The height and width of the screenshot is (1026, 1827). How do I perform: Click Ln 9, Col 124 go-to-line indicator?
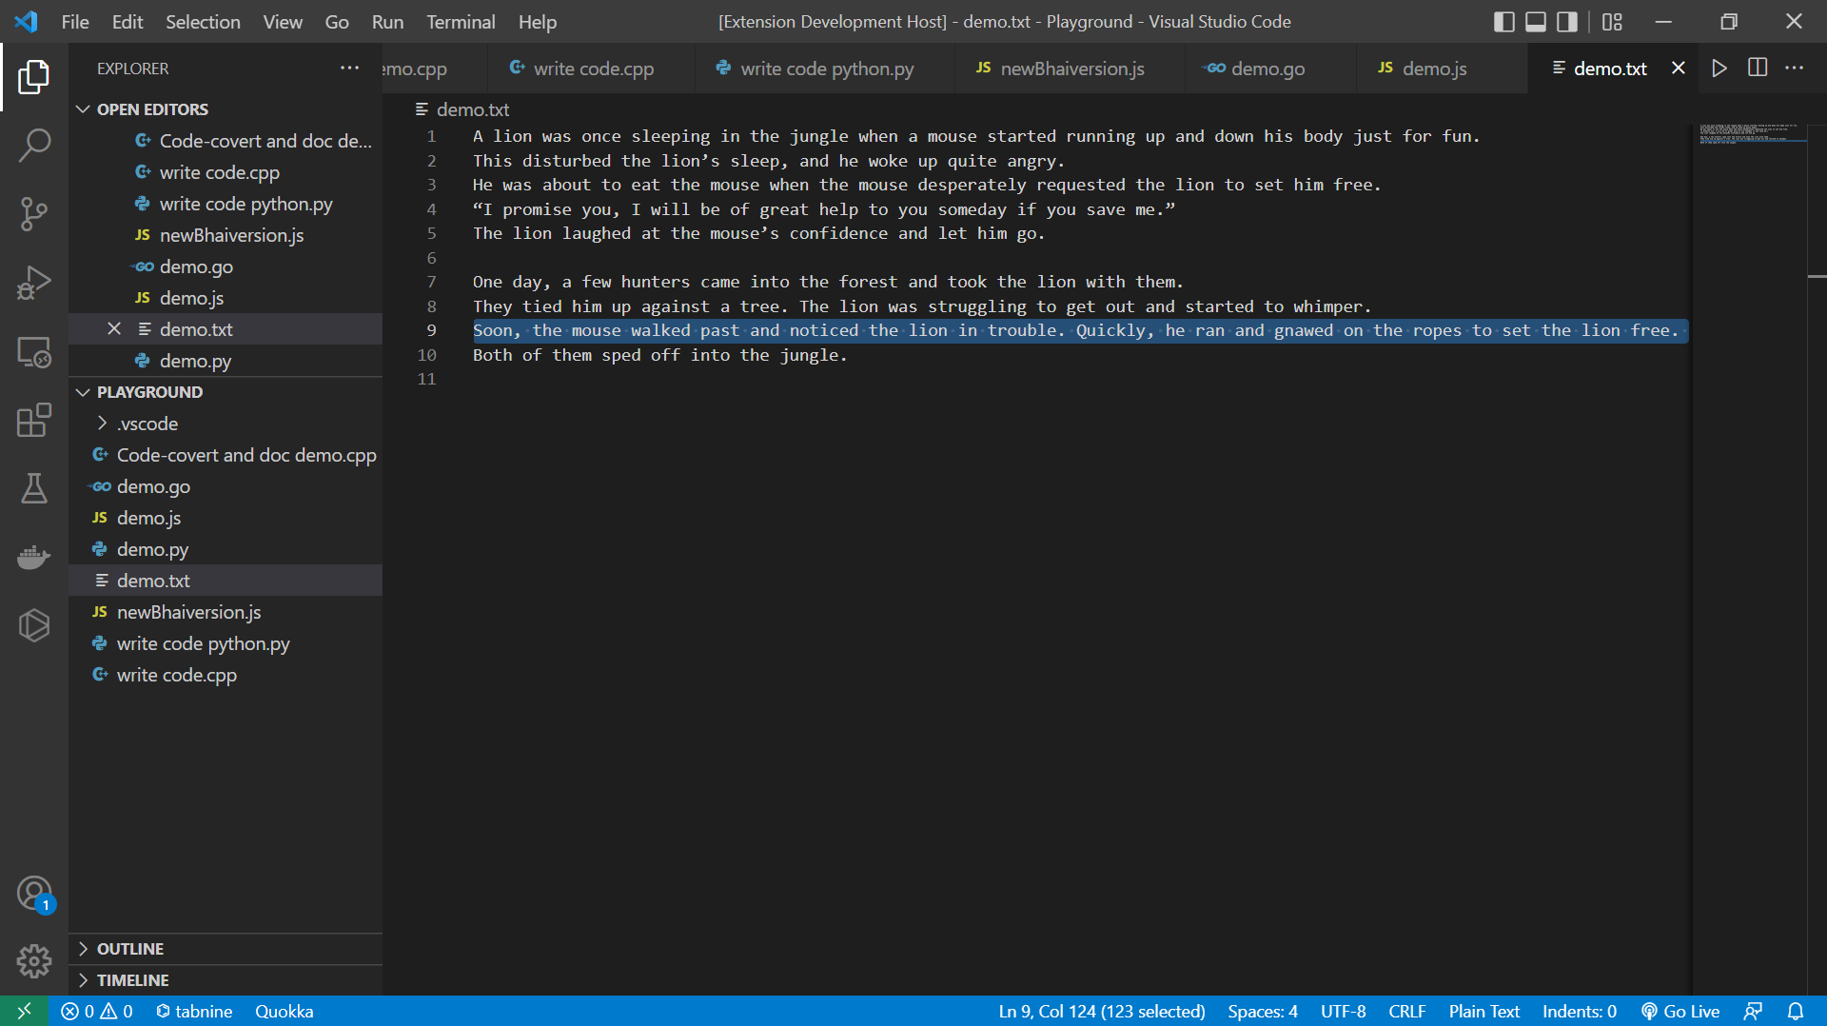[1102, 1011]
